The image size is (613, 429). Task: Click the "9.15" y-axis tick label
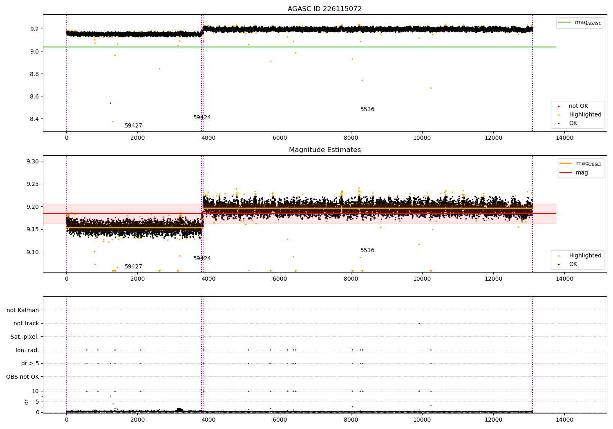click(x=33, y=230)
